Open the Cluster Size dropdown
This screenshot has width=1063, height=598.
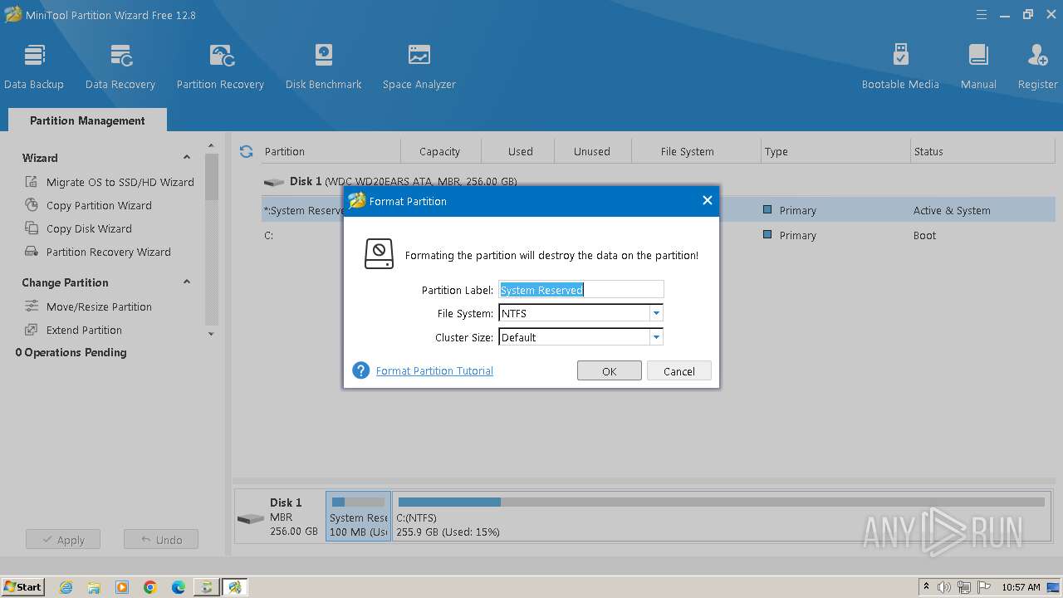click(656, 337)
